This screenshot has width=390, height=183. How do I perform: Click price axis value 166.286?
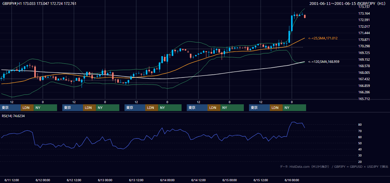point(364,92)
